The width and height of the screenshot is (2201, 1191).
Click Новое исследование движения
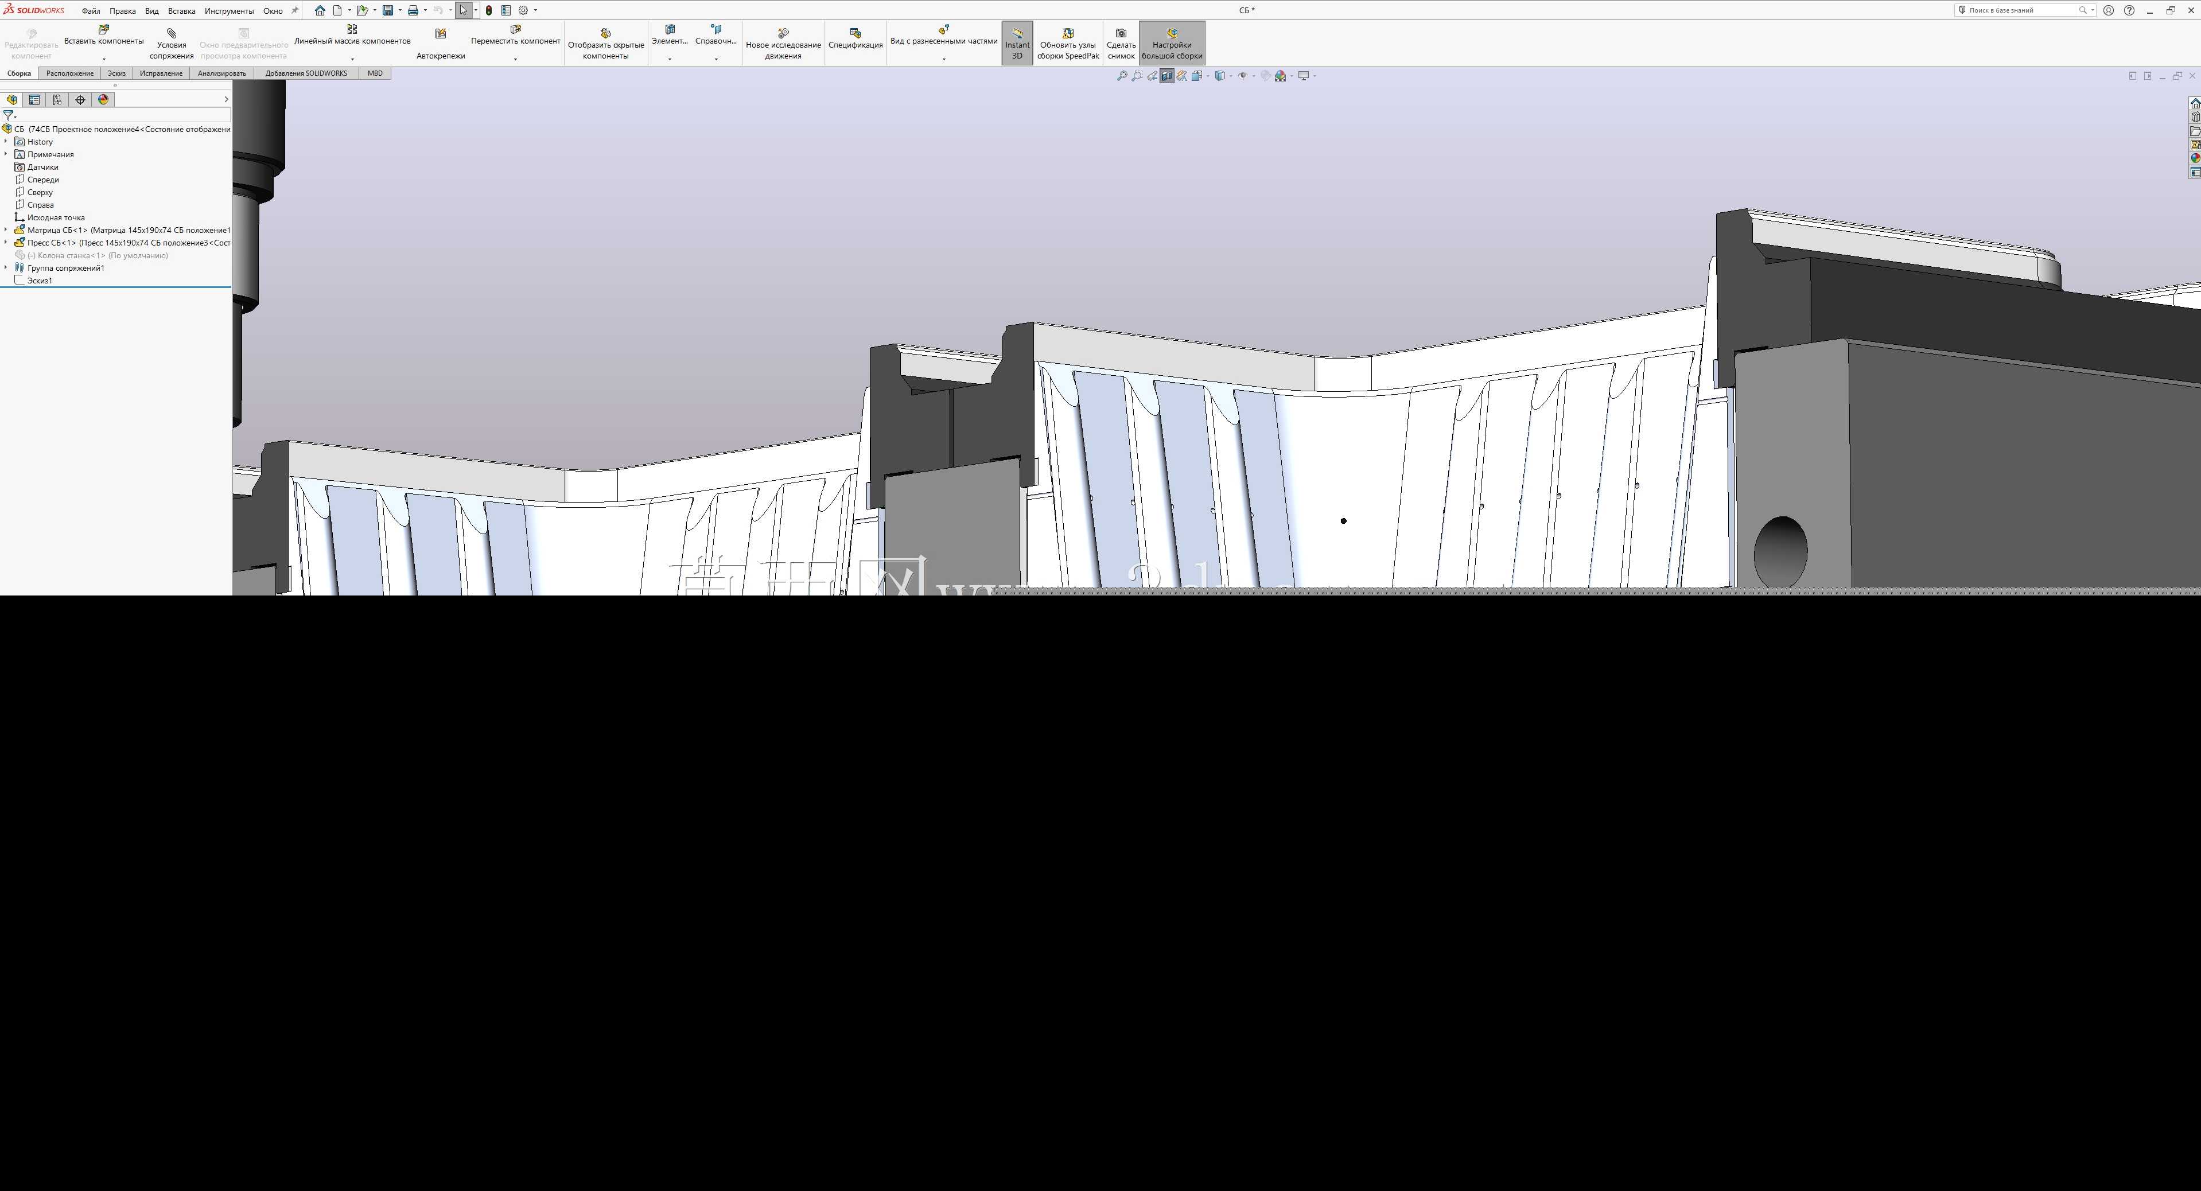coord(783,44)
